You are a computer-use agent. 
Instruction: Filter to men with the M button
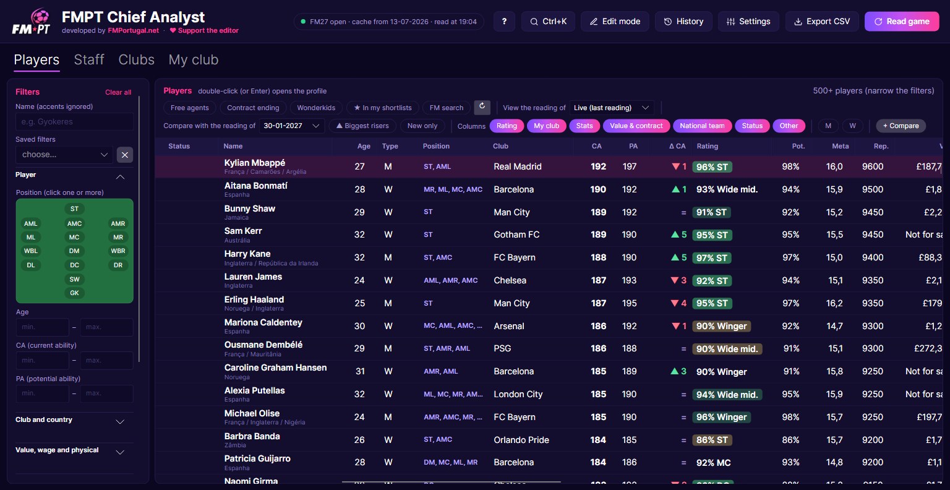point(828,126)
